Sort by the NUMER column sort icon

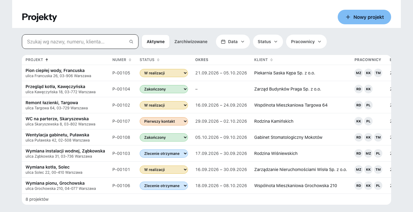pyautogui.click(x=130, y=60)
